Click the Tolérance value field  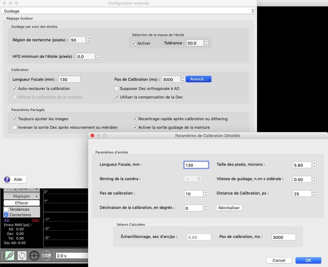coord(195,43)
